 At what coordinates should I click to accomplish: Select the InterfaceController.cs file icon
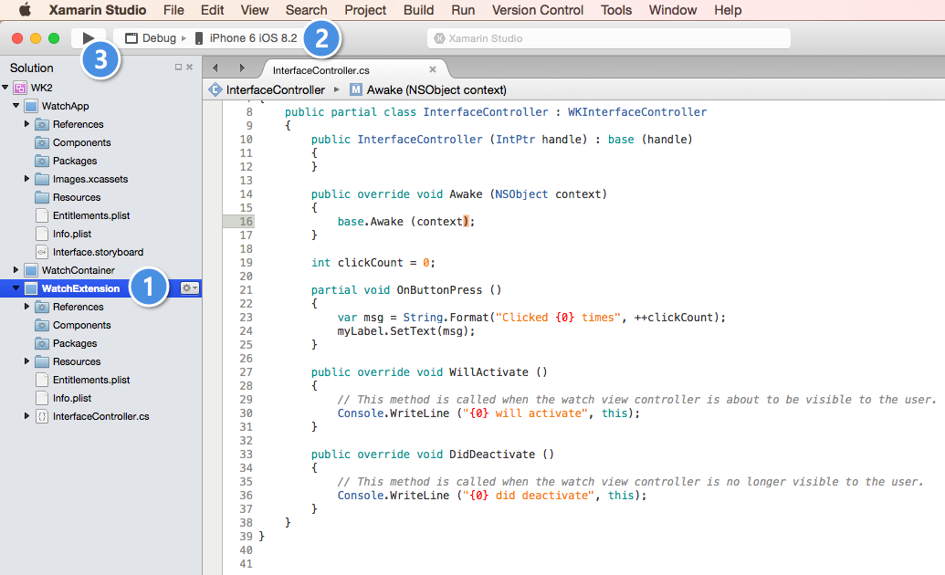[42, 416]
